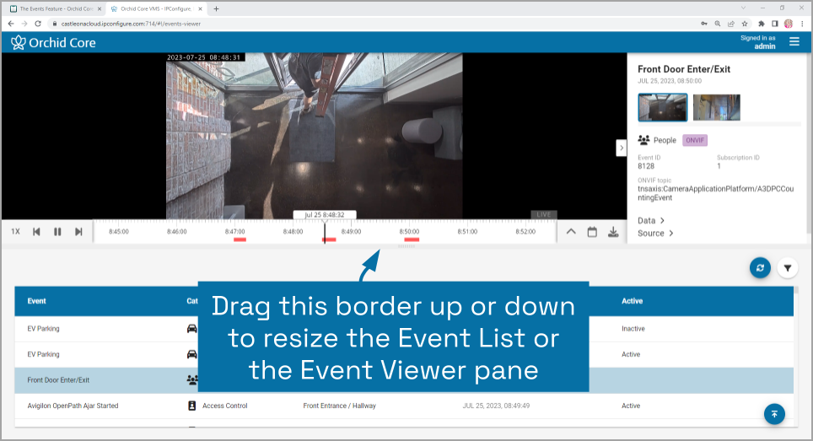Select the second camera thumbnail
Viewport: 813px width, 441px height.
pos(717,107)
